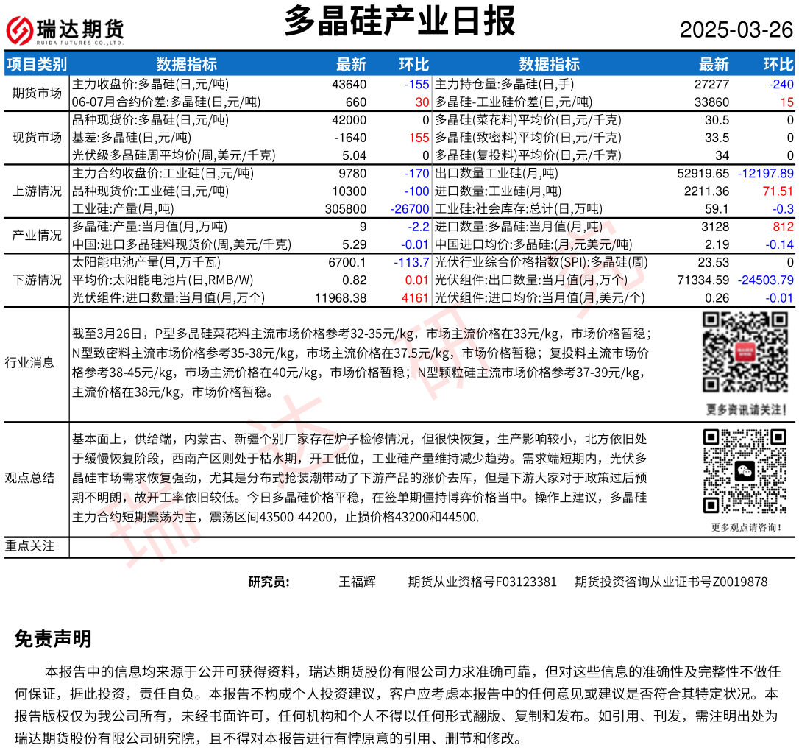The height and width of the screenshot is (748, 799).
Task: Click the report date 2025-03-26
Action: pyautogui.click(x=736, y=30)
